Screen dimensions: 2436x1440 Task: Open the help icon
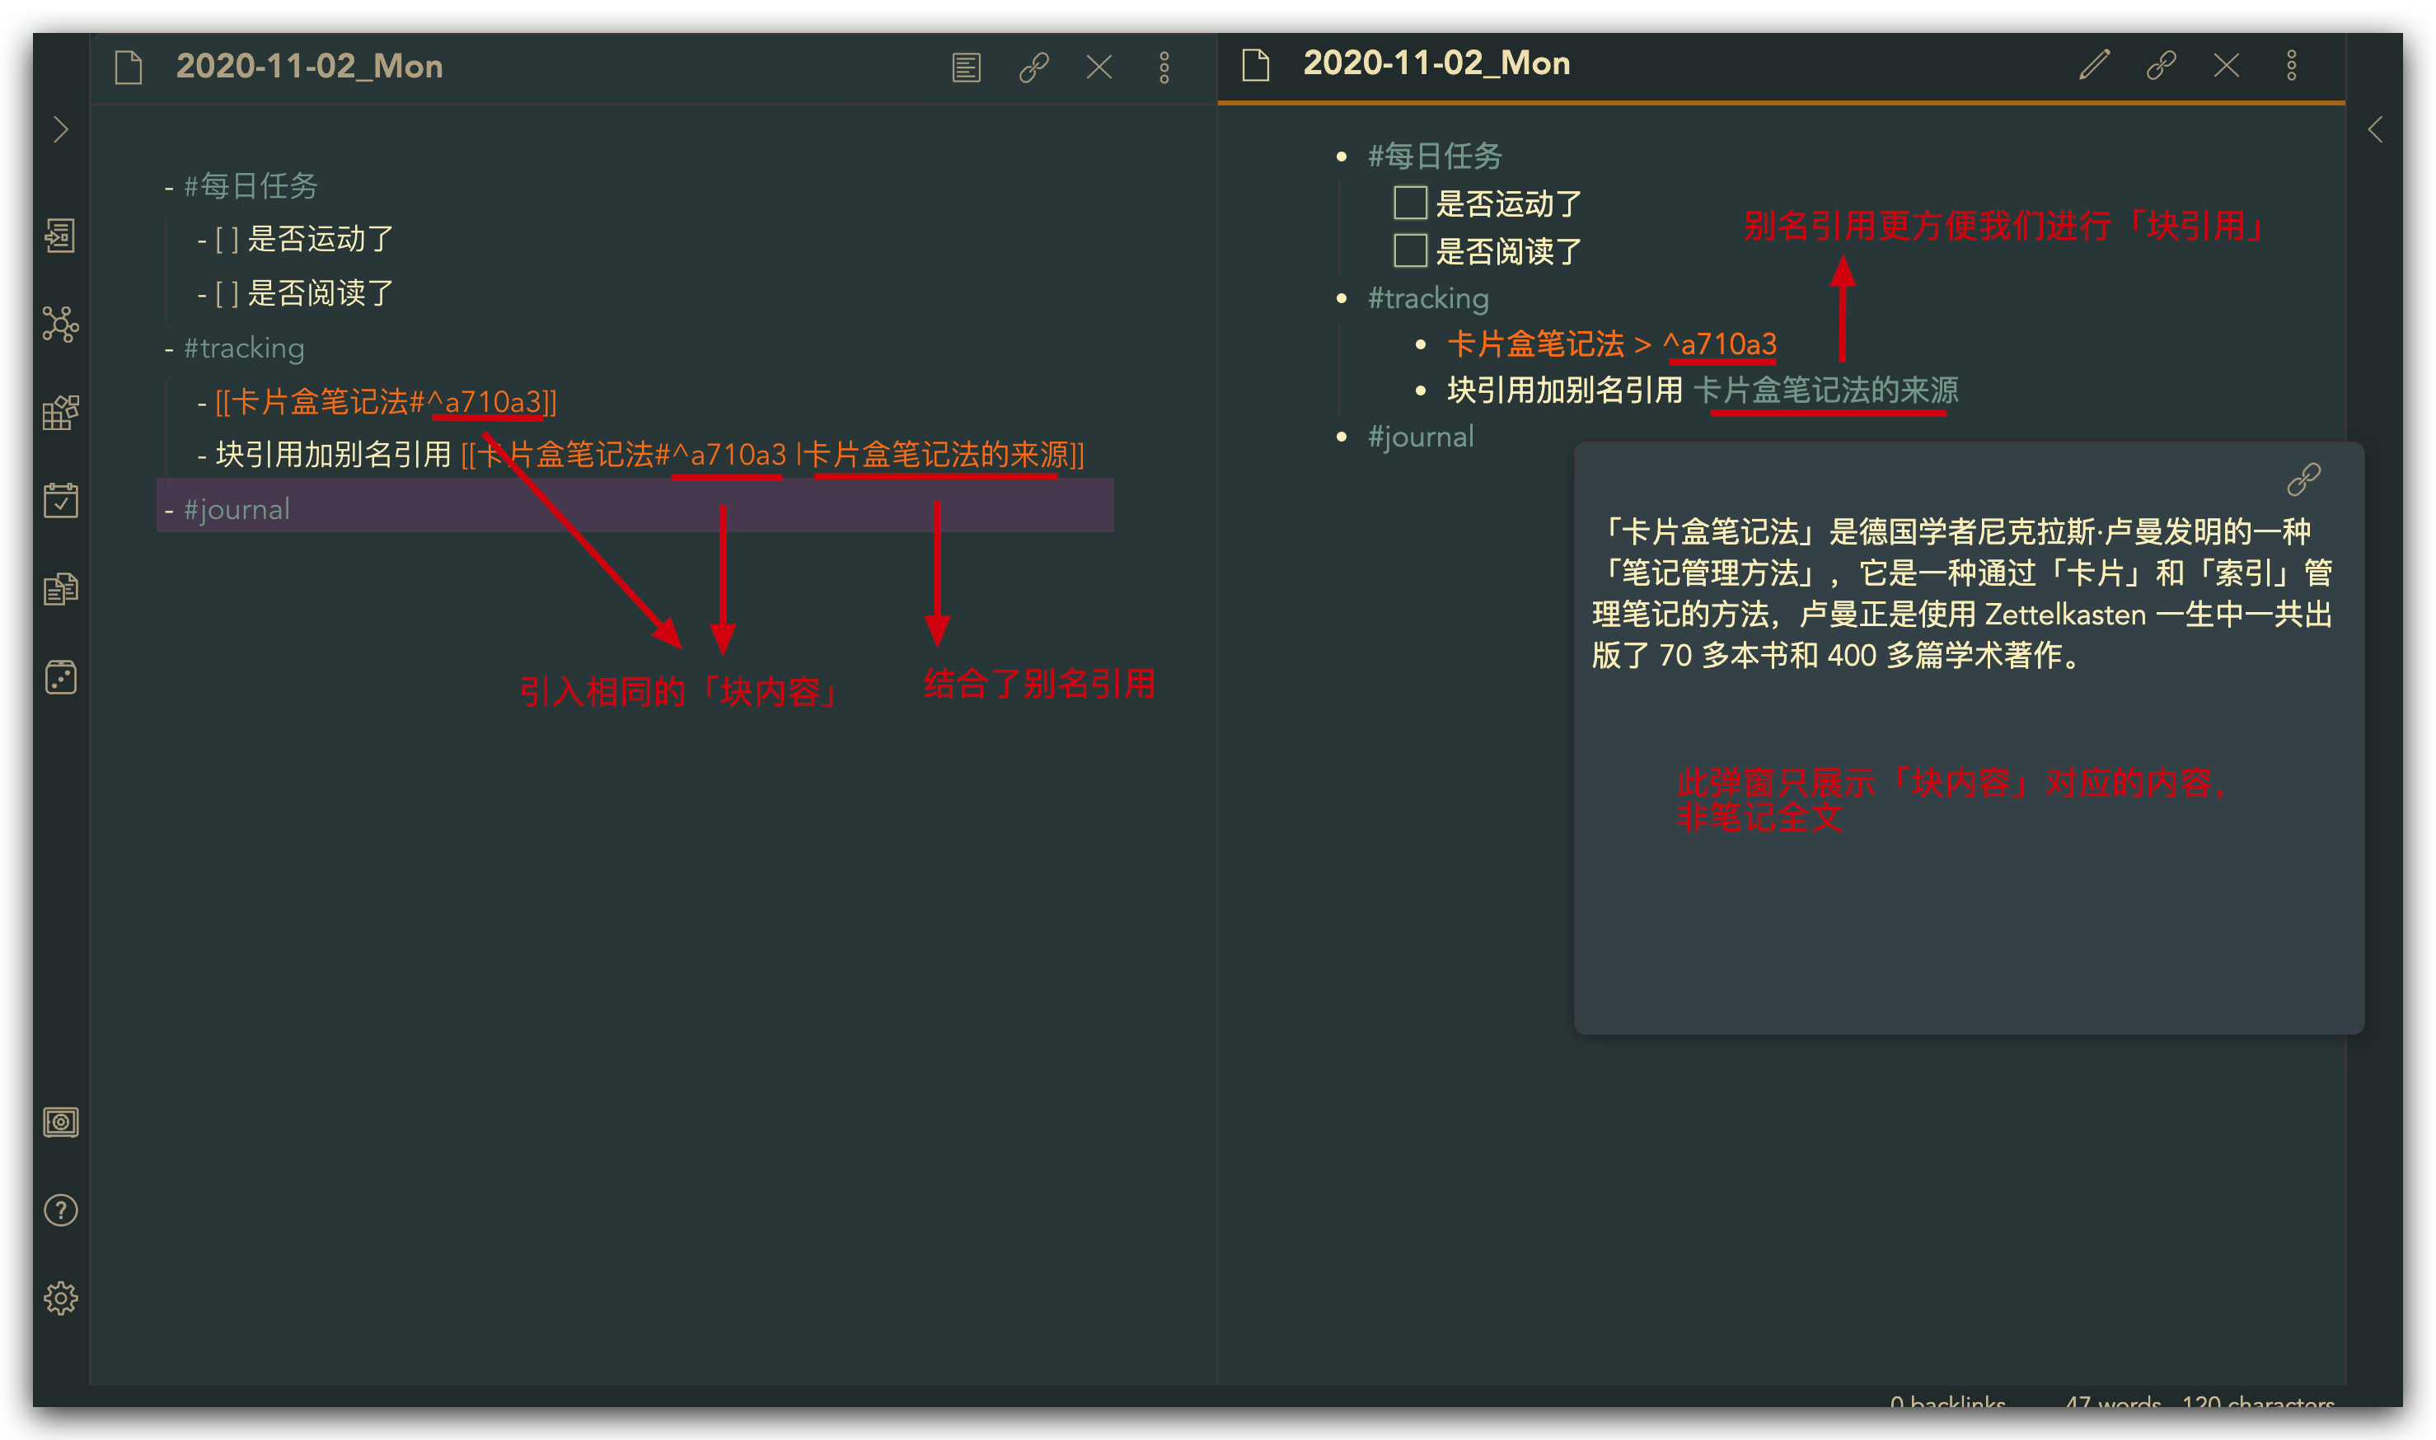tap(60, 1210)
